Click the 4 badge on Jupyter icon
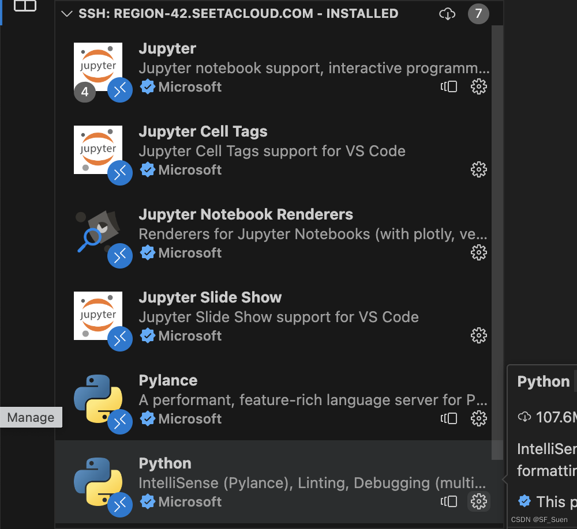 pos(85,92)
